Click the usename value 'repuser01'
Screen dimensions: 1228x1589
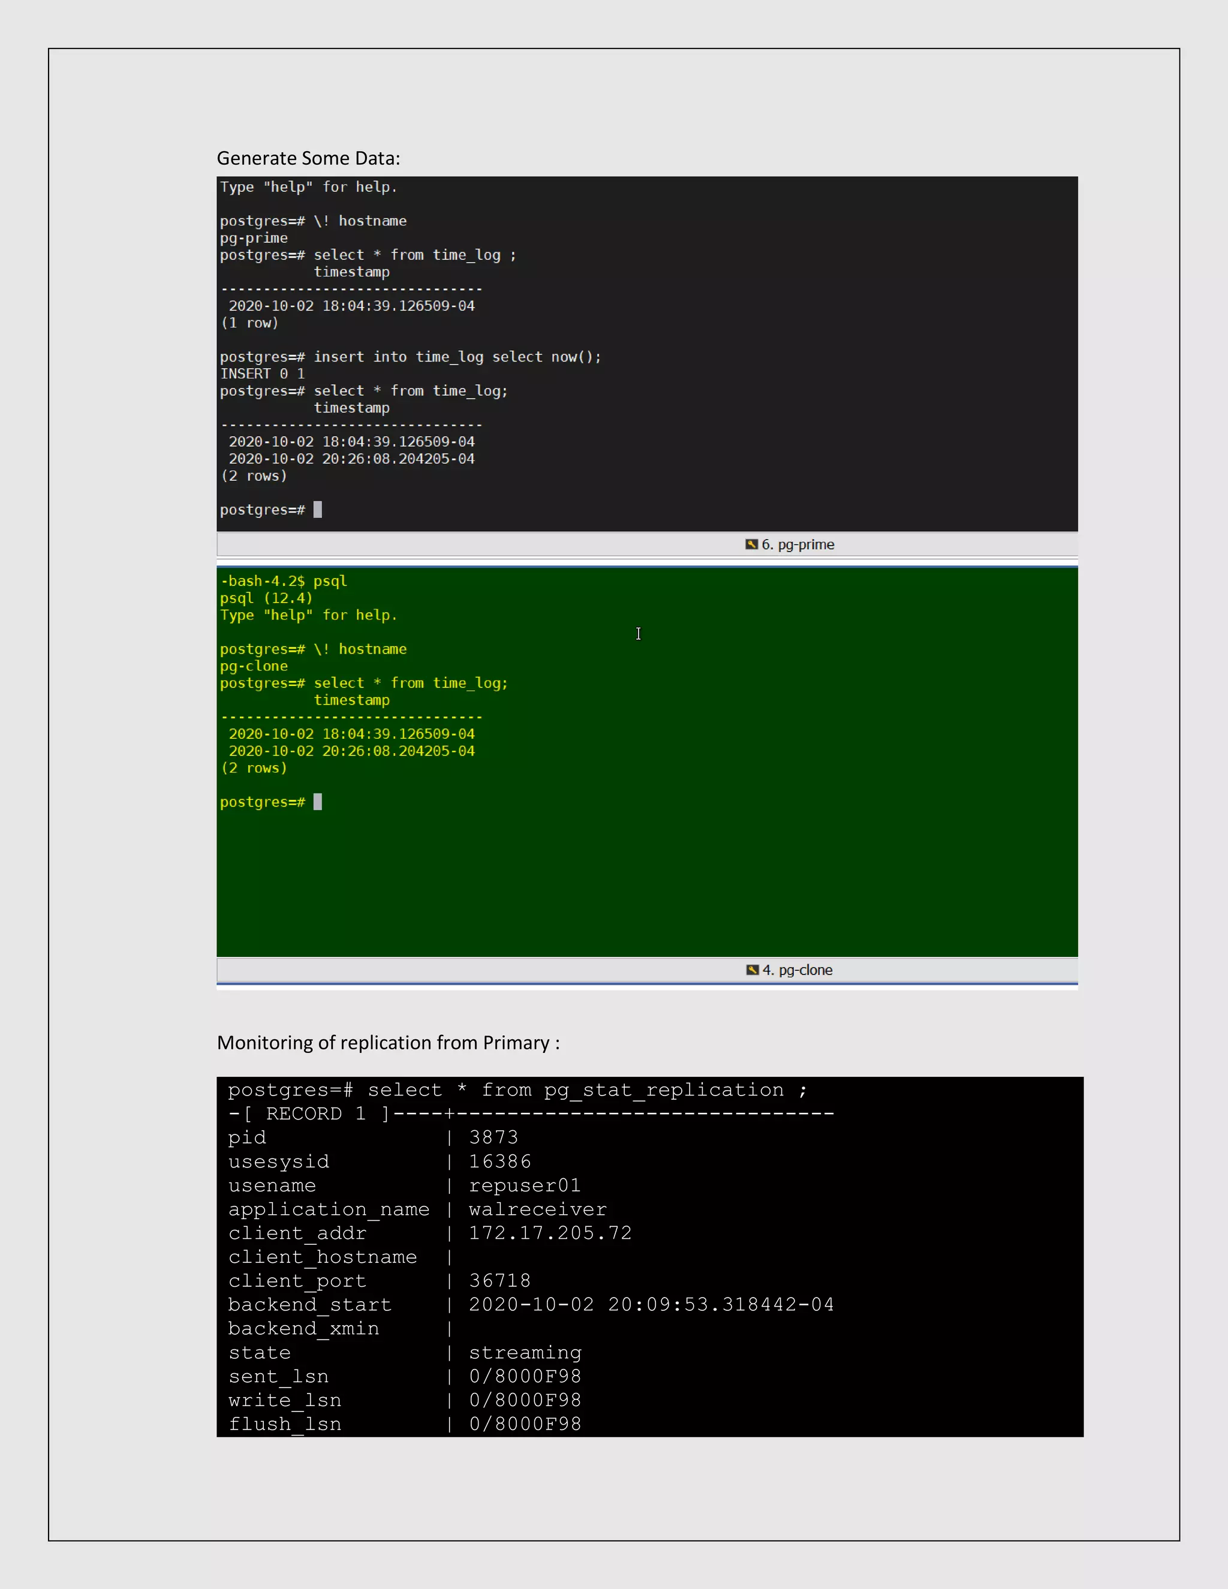coord(525,1185)
